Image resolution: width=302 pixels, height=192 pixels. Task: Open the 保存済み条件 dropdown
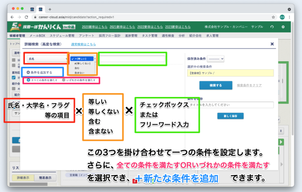point(215,59)
